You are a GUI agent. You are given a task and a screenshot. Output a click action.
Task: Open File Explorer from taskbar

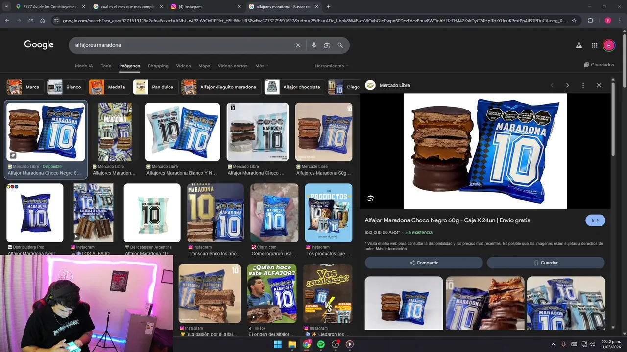pos(292,344)
